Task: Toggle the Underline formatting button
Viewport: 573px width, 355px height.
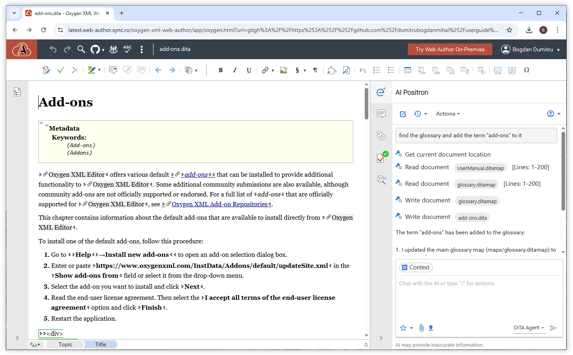Action: tap(249, 70)
